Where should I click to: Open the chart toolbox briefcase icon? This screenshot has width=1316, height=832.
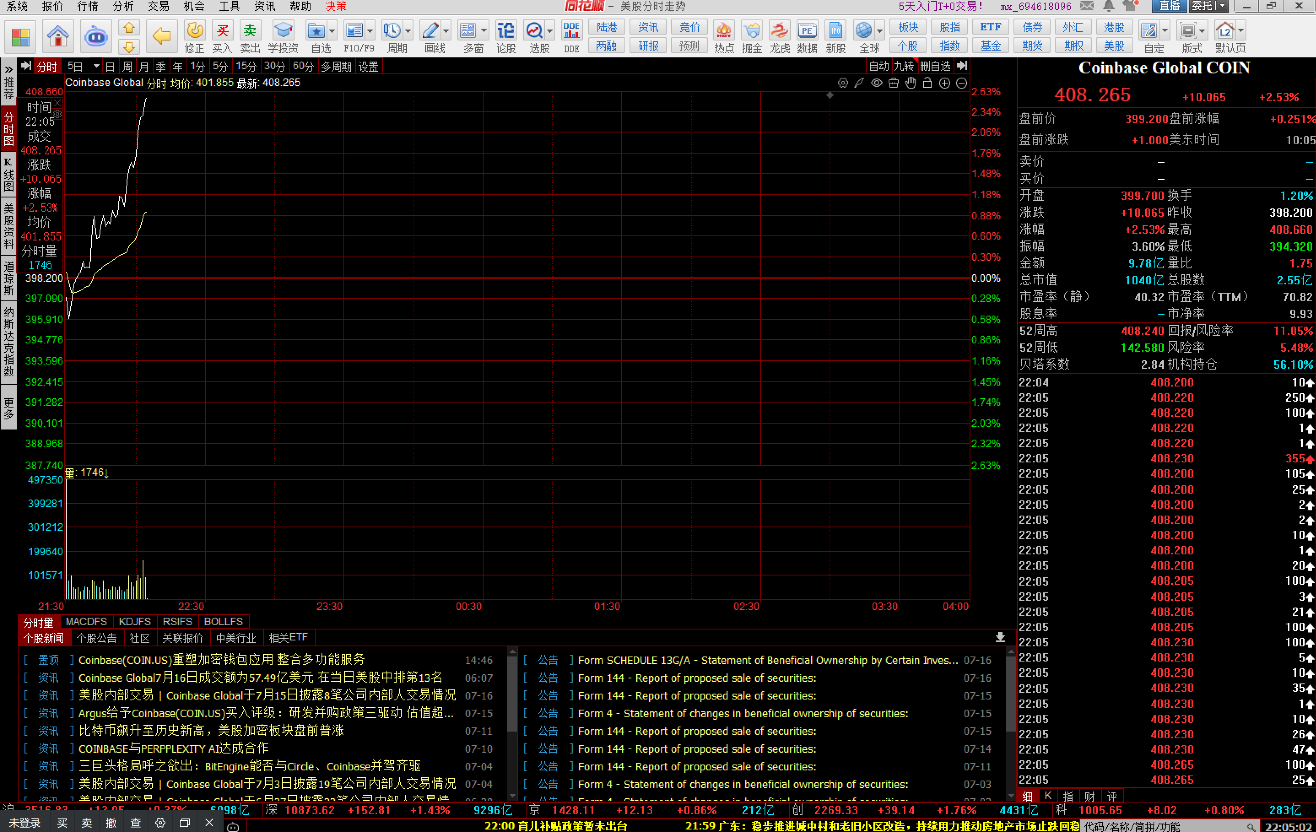pos(894,83)
